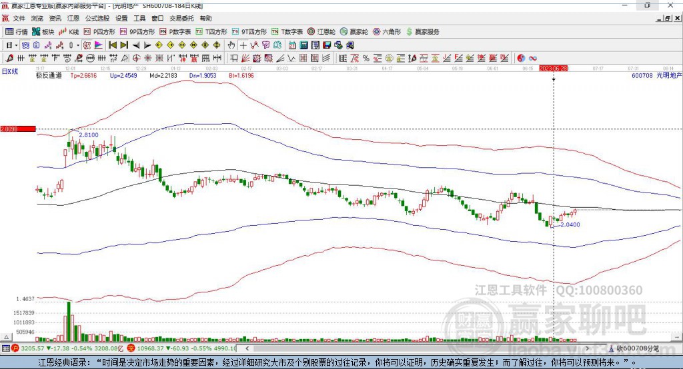
Task: Open the 六角形 hexagon tool
Action: (x=387, y=32)
